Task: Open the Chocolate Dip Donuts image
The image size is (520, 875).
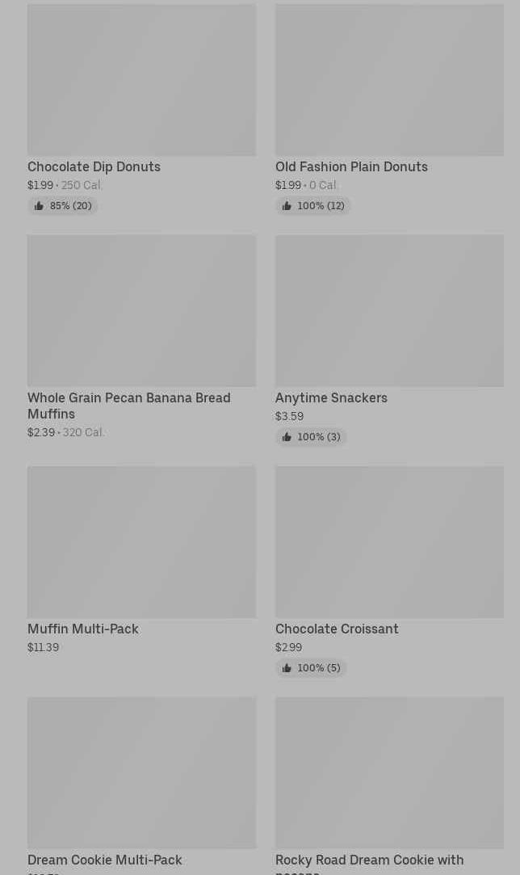Action: point(141,80)
